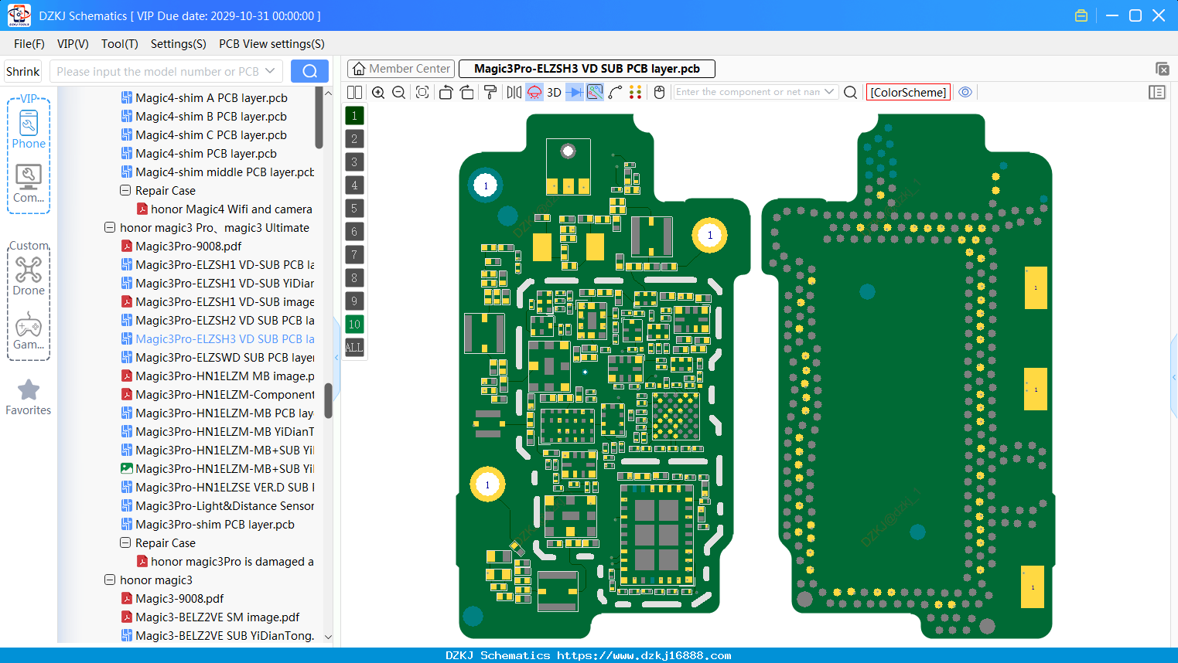This screenshot has width=1178, height=663.
Task: Click the Shrink button
Action: point(23,71)
